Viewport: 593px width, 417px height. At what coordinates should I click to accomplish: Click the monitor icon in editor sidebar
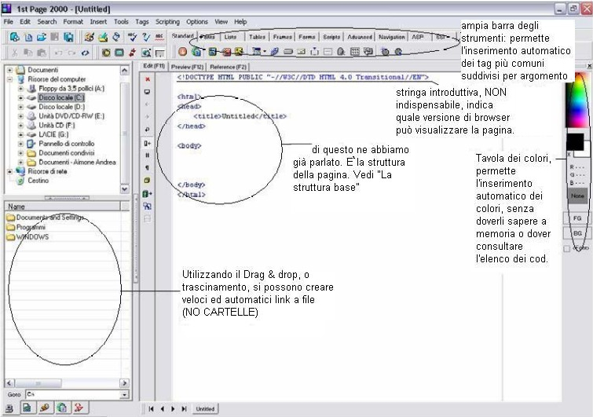(x=148, y=92)
